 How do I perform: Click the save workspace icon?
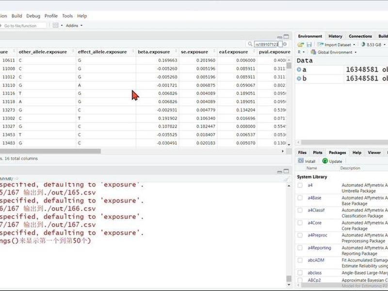(x=309, y=45)
